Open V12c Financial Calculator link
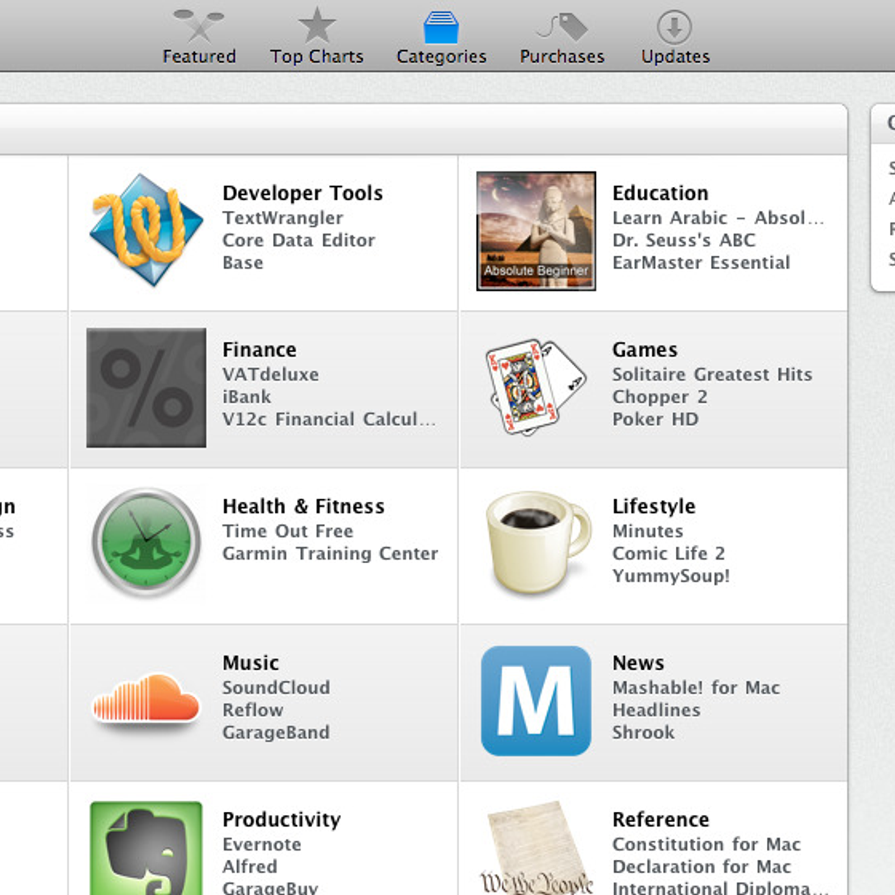This screenshot has height=895, width=895. click(x=329, y=420)
